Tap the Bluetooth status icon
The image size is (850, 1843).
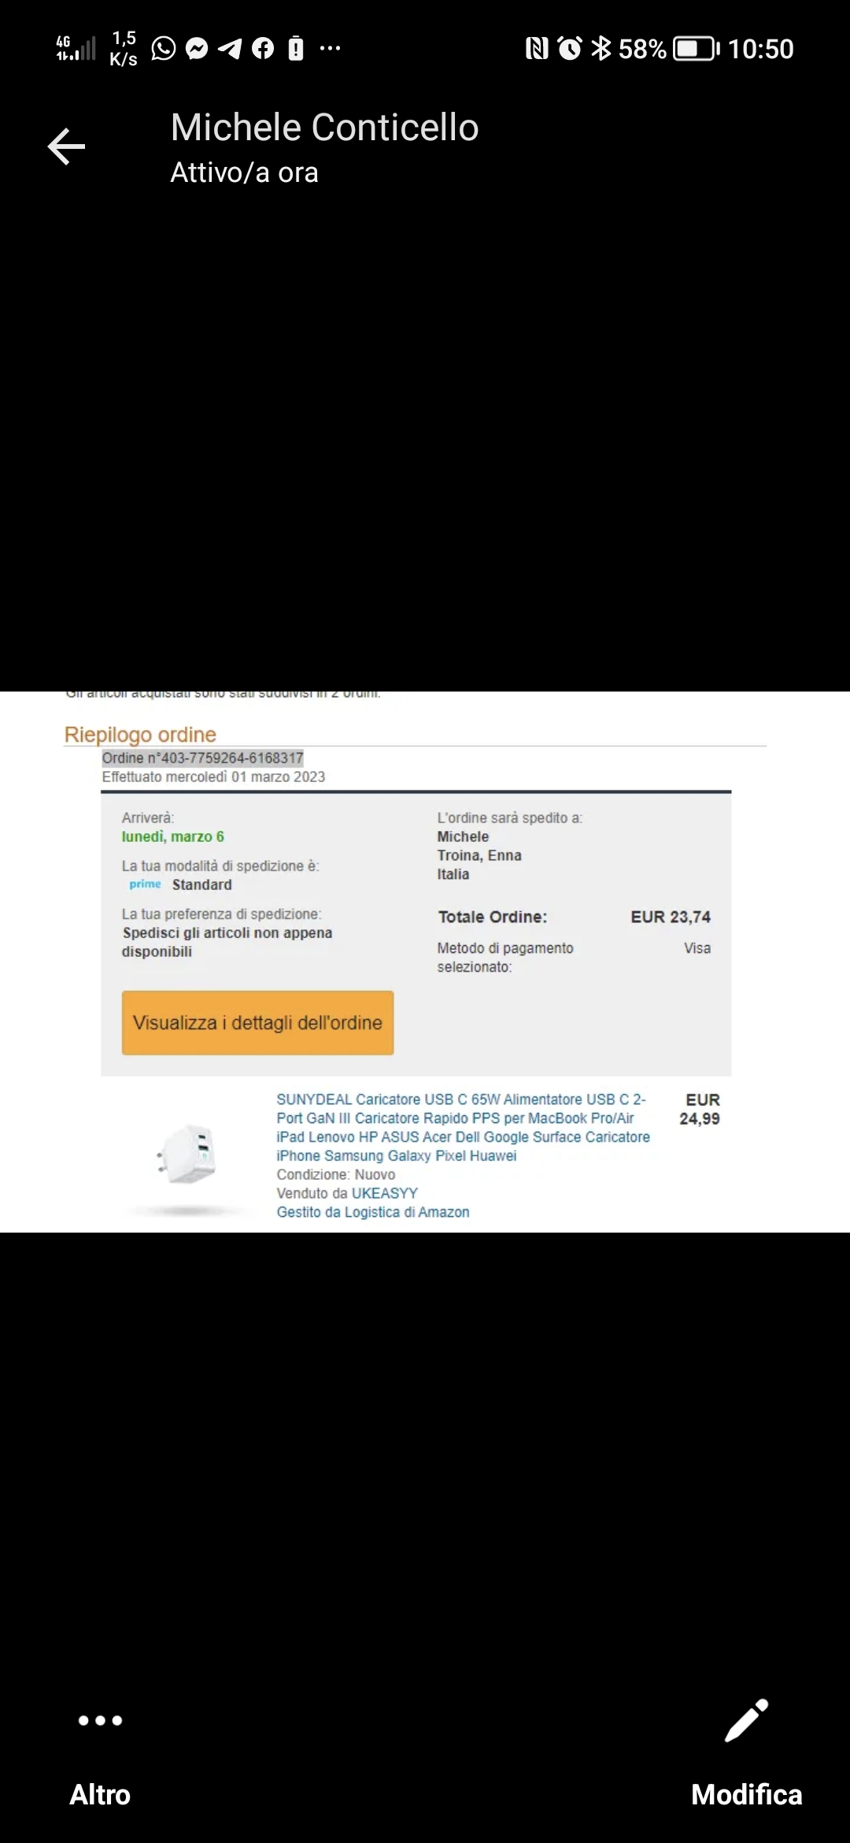(x=601, y=49)
